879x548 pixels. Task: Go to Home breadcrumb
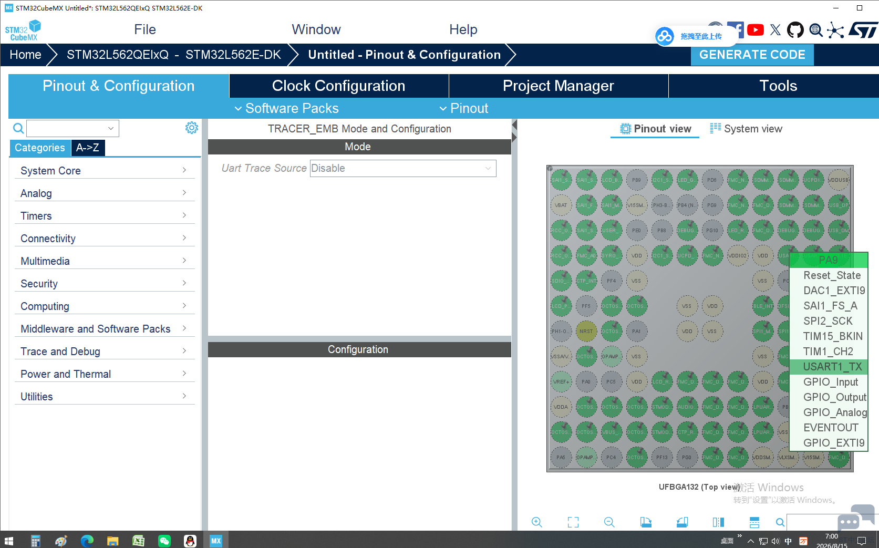click(x=25, y=55)
